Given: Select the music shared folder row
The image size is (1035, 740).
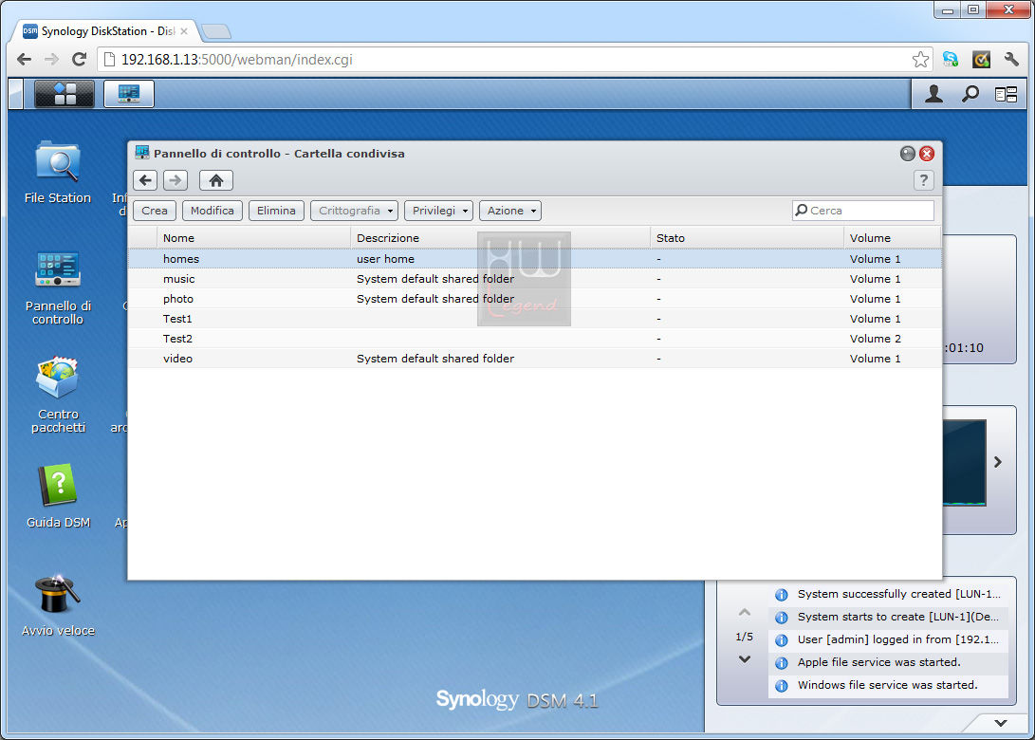Looking at the screenshot, I should [x=535, y=279].
